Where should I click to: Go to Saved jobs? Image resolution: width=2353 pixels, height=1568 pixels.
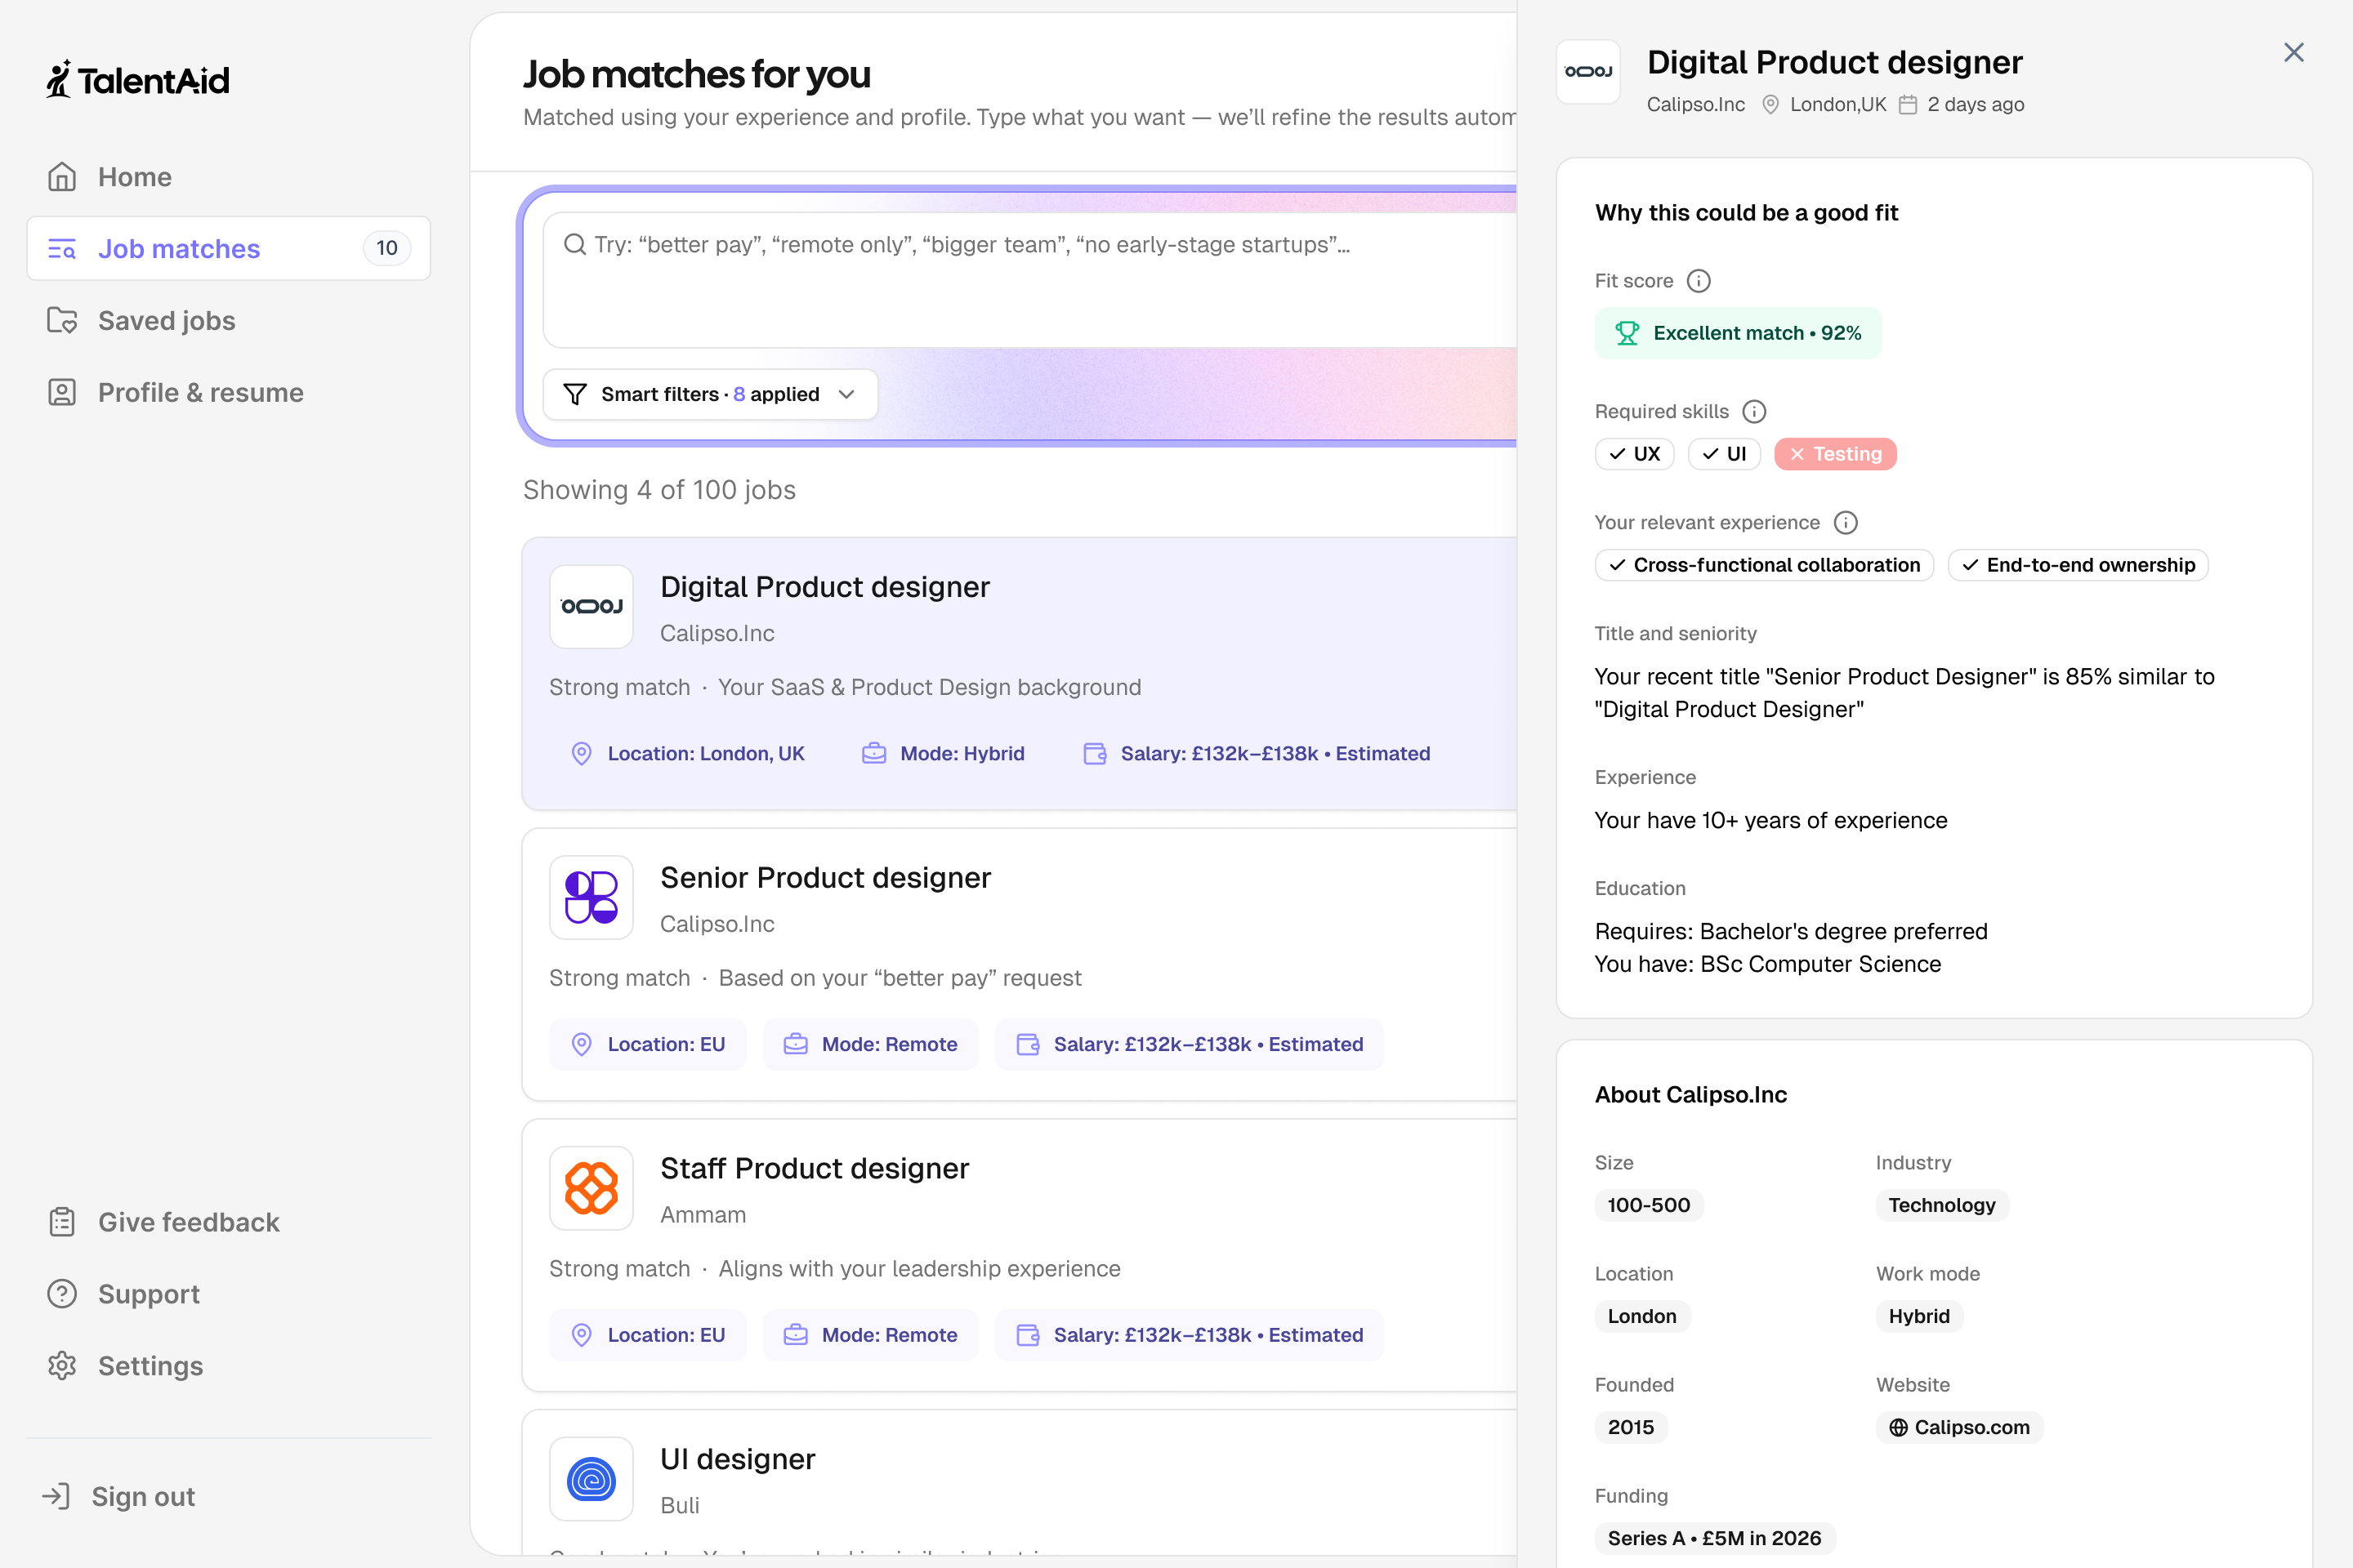point(166,321)
